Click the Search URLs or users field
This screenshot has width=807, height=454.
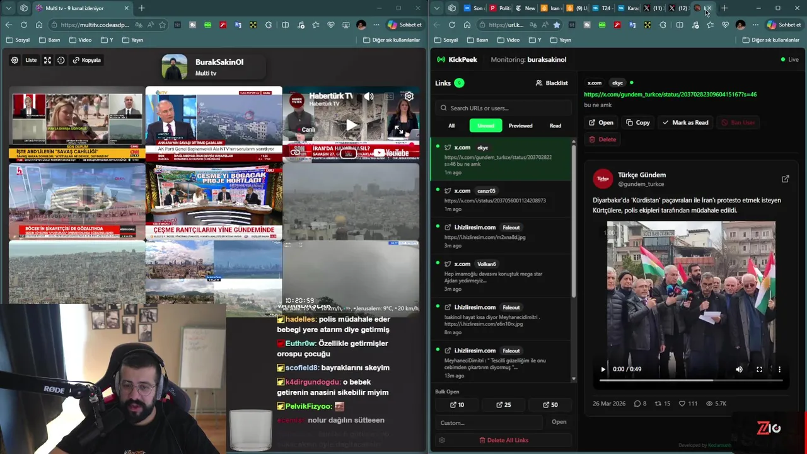click(x=503, y=108)
